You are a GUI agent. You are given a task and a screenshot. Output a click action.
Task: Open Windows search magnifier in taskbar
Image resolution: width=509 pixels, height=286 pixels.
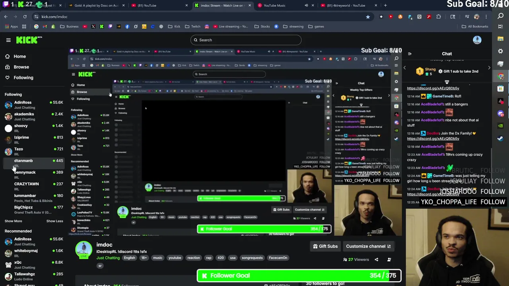point(501,16)
